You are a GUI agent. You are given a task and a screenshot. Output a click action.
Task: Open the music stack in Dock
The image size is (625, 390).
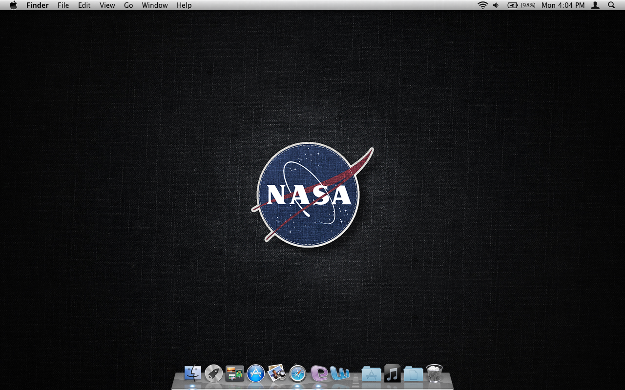[x=392, y=373]
